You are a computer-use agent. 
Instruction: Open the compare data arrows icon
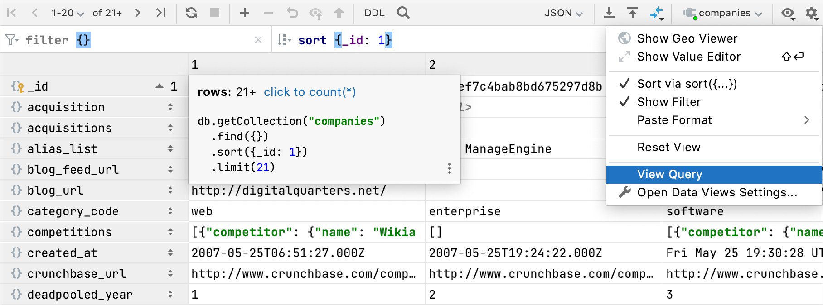(x=657, y=13)
